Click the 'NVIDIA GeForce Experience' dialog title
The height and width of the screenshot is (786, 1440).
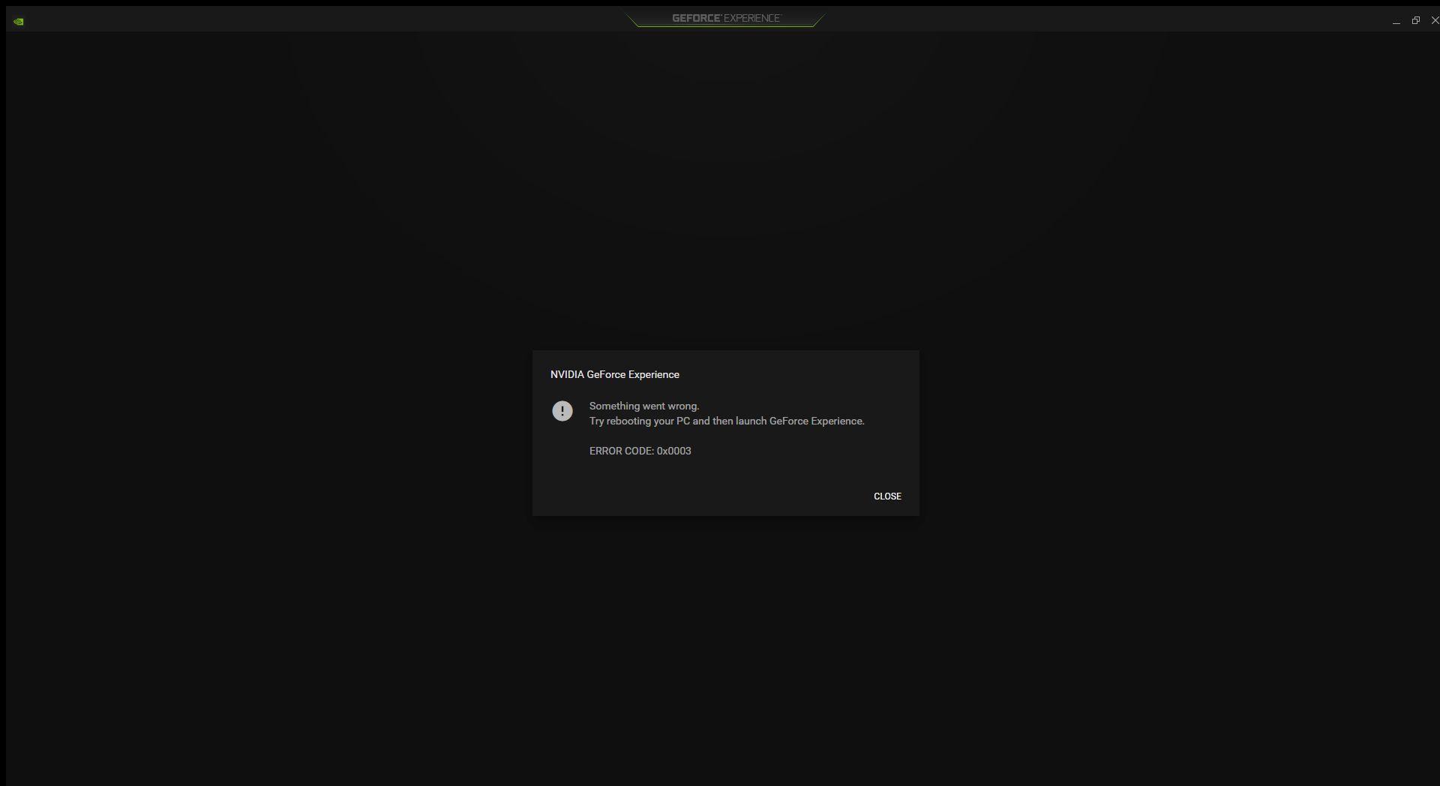coord(615,374)
